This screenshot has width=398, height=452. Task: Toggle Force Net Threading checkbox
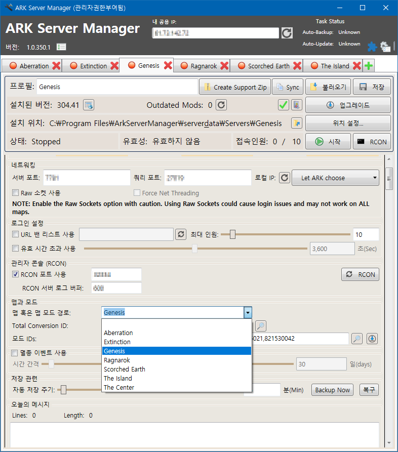point(137,192)
